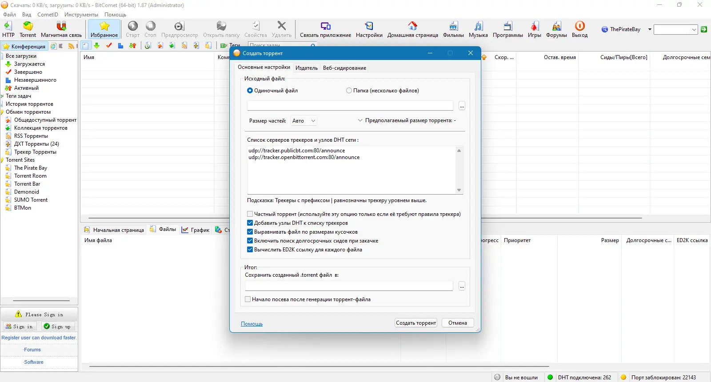
Task: Go to Домашняя страница home icon
Action: [413, 29]
